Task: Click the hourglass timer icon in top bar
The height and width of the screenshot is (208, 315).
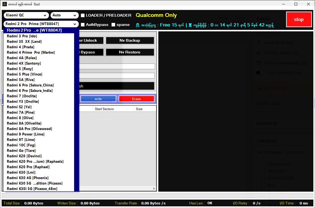Action: click(x=190, y=25)
